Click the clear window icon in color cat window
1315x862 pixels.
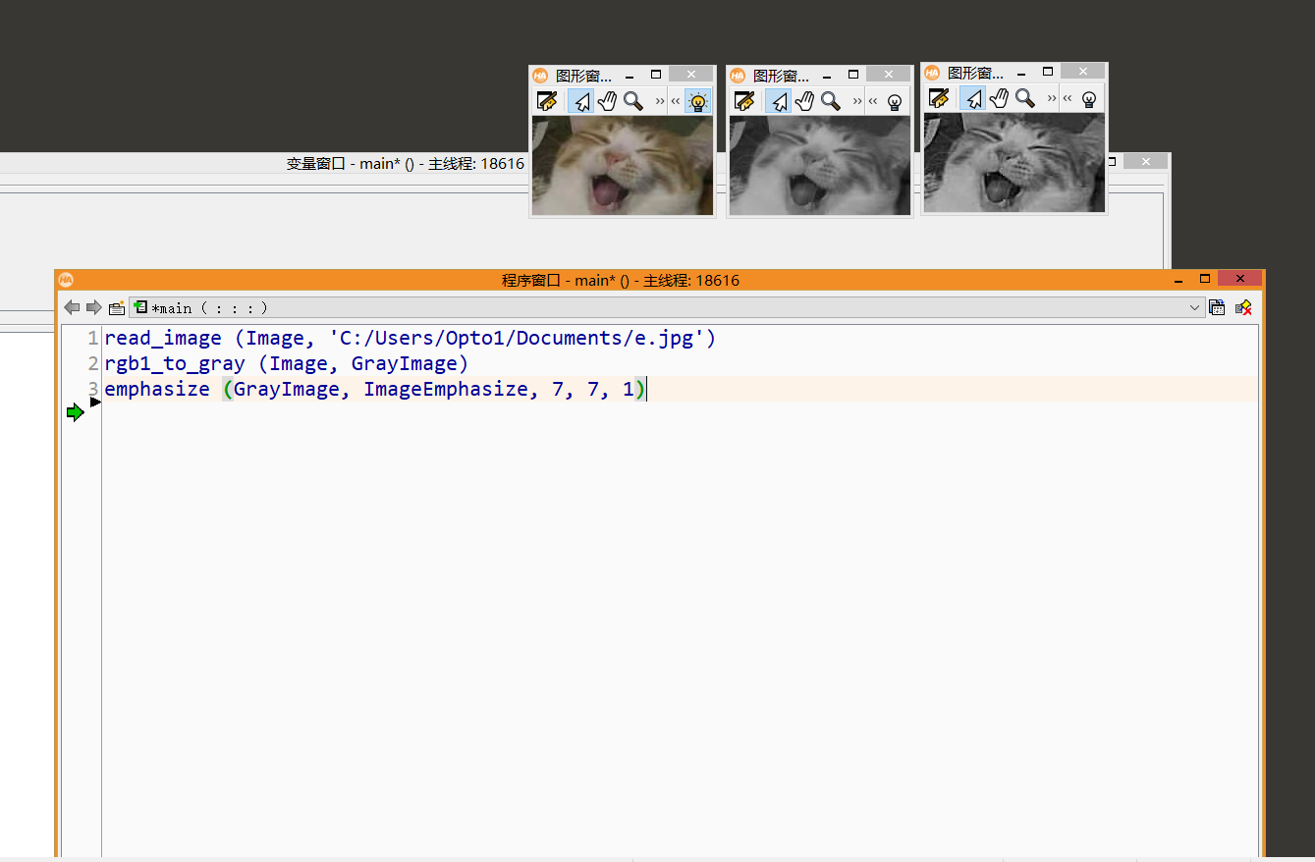tap(547, 101)
